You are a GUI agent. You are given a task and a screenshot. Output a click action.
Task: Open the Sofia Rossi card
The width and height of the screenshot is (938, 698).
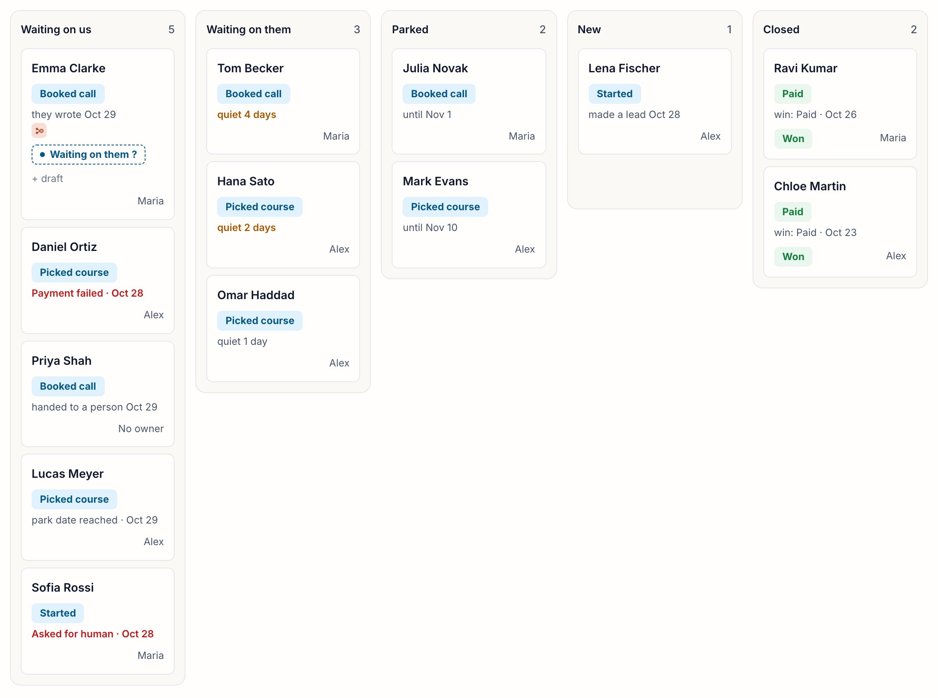pos(98,622)
